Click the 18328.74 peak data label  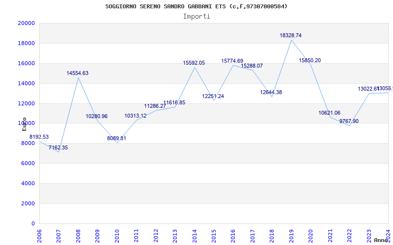pyautogui.click(x=290, y=36)
